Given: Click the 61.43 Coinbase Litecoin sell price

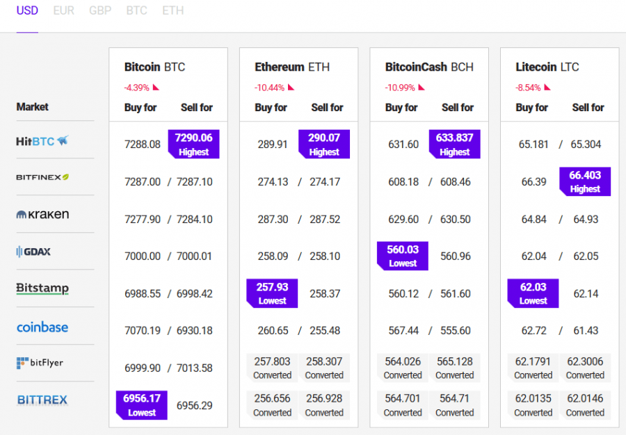Looking at the screenshot, I should tap(586, 331).
